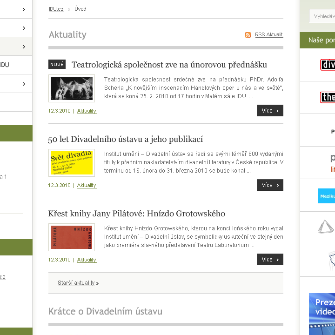Screen dimensions: 335x335
Task: Open the RSS feed icon beside RSS Aktualit
Action: coord(248,34)
